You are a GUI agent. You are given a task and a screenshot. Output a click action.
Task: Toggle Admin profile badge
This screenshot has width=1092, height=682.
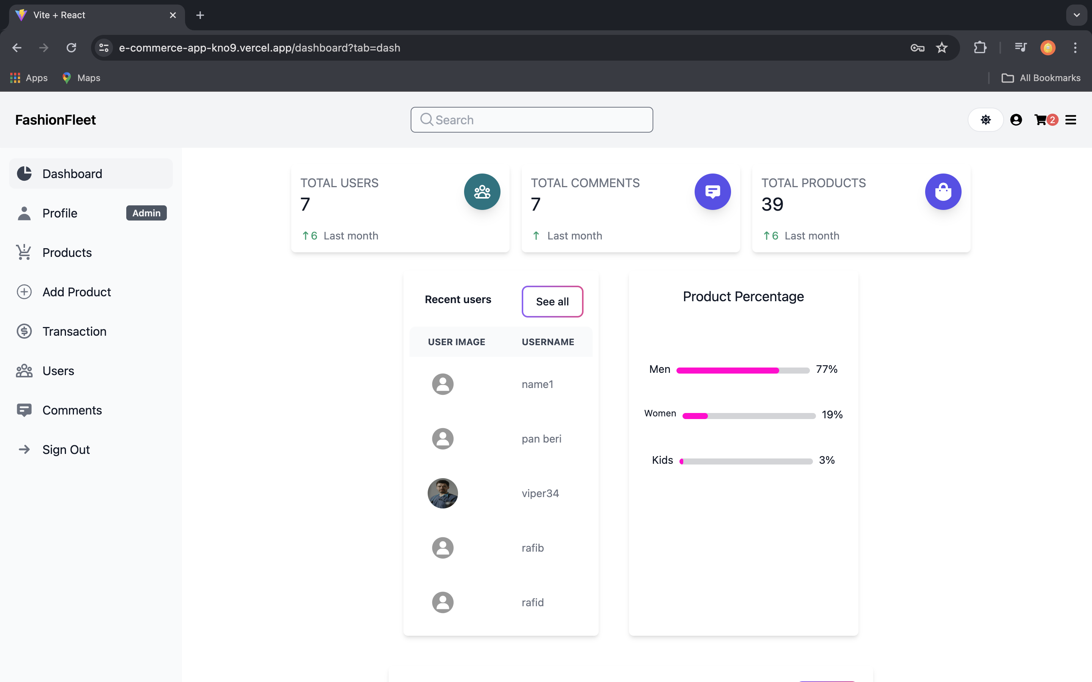point(146,212)
